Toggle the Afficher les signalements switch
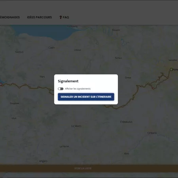 click(61, 89)
